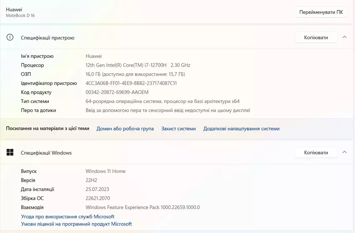Viewport: 355px width, 233px height.
Task: Copy device specifications with the Копіювати button
Action: tap(316, 38)
